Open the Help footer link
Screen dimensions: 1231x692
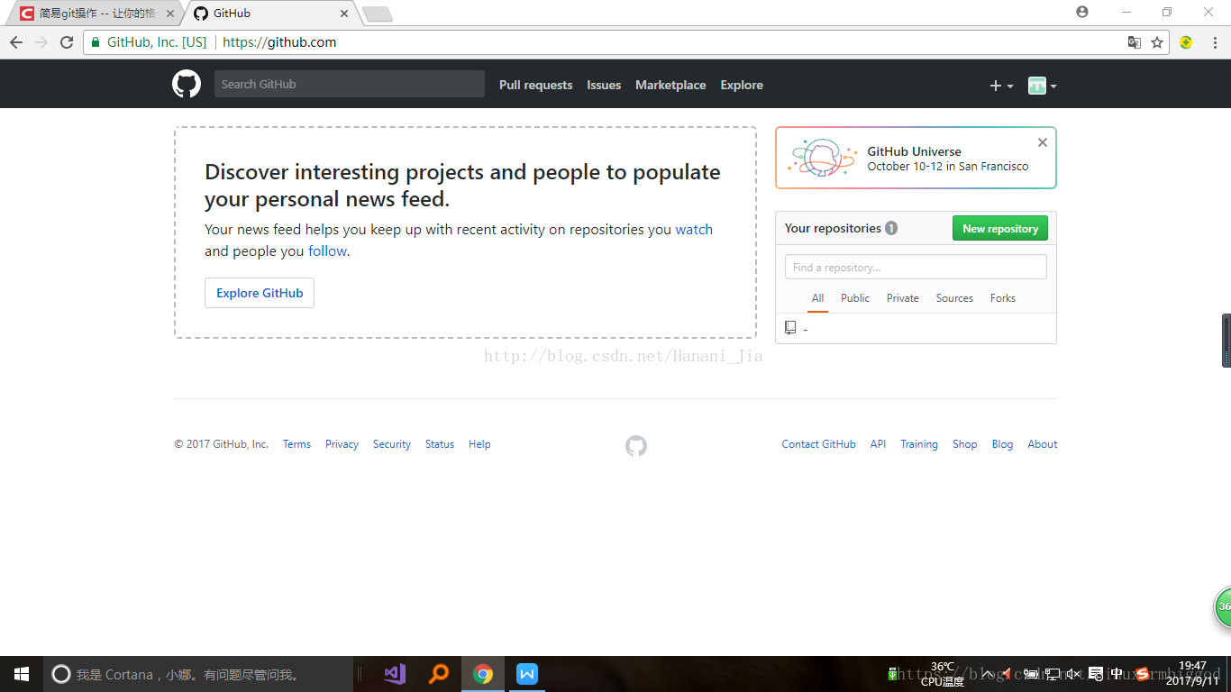pyautogui.click(x=479, y=444)
